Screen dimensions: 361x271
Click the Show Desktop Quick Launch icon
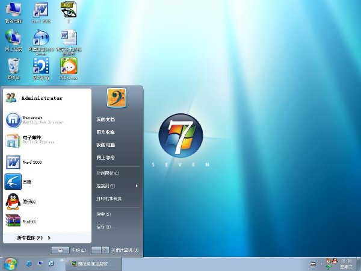(x=40, y=263)
